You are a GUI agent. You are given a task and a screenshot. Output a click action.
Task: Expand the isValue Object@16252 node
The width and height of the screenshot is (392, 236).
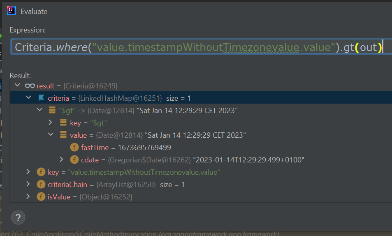tap(28, 196)
